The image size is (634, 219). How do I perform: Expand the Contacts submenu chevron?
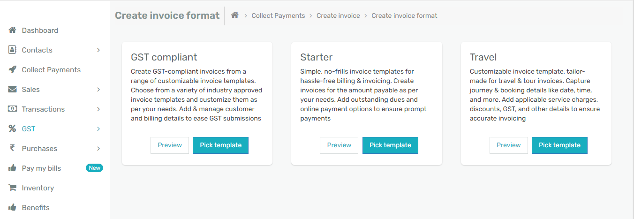[98, 50]
